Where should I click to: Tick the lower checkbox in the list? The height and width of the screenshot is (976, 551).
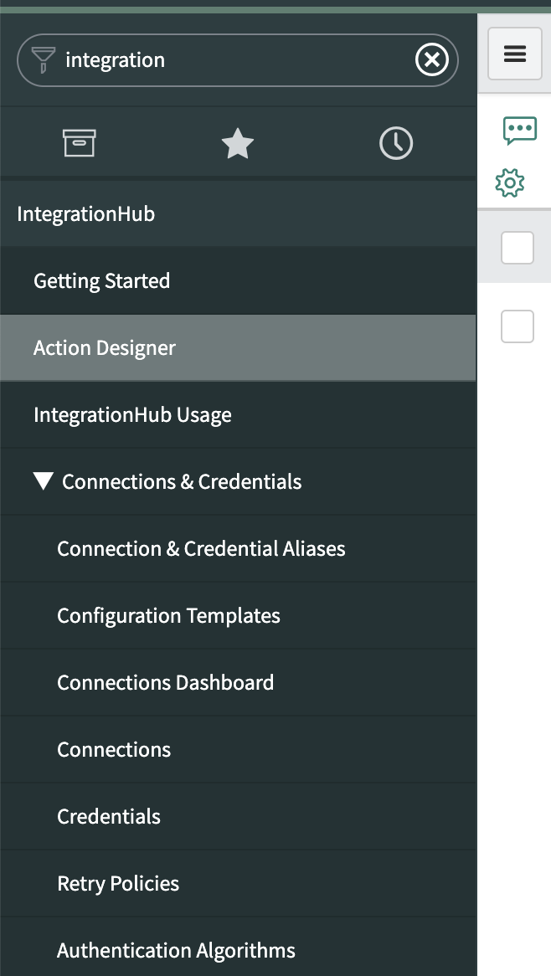click(517, 326)
